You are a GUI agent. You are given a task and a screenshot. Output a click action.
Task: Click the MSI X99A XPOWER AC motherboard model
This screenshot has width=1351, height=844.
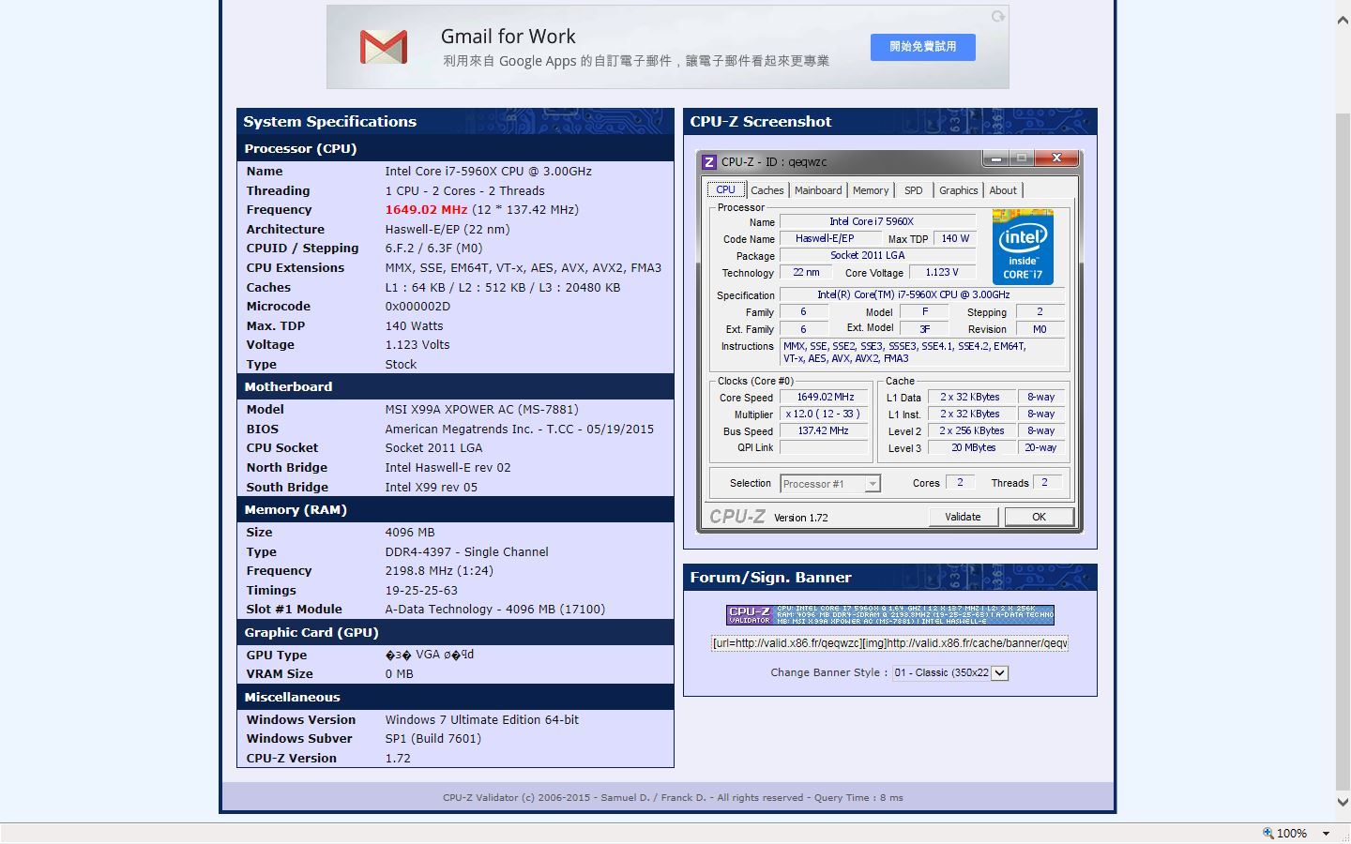[481, 410]
